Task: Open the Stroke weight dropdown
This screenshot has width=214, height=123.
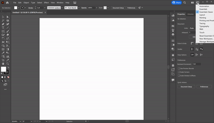Action: pos(44,8)
